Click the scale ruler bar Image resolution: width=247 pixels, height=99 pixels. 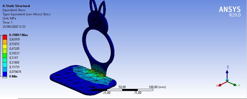point(122,90)
